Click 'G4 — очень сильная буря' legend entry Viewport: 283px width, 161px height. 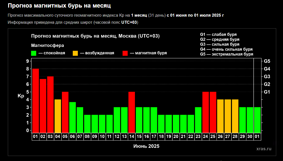pos(226,49)
